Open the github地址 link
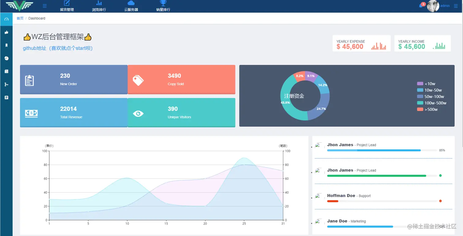The height and width of the screenshot is (236, 463). coord(58,48)
